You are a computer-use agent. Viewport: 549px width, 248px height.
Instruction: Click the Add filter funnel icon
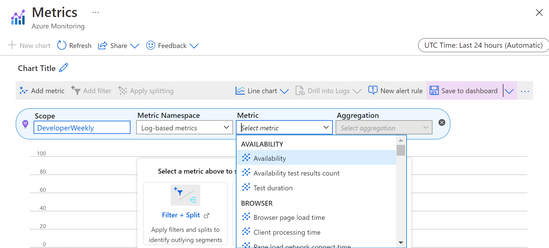76,91
